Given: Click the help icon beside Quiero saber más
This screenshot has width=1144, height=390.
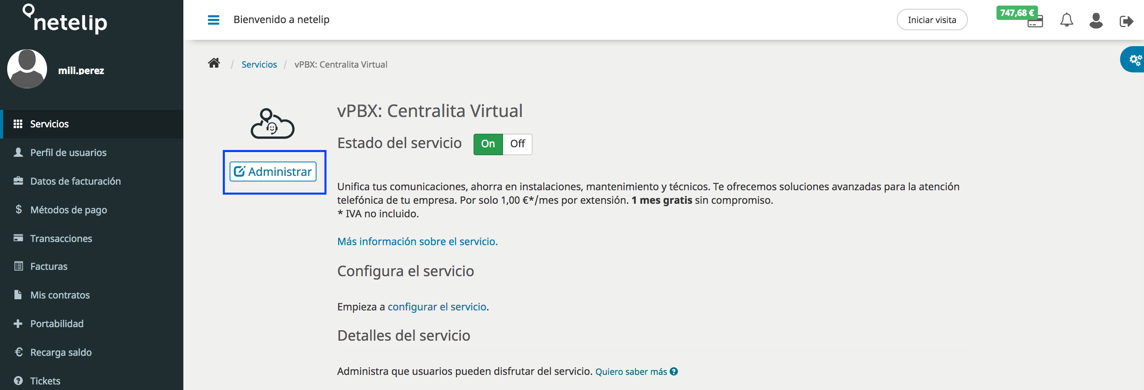Looking at the screenshot, I should coord(674,371).
